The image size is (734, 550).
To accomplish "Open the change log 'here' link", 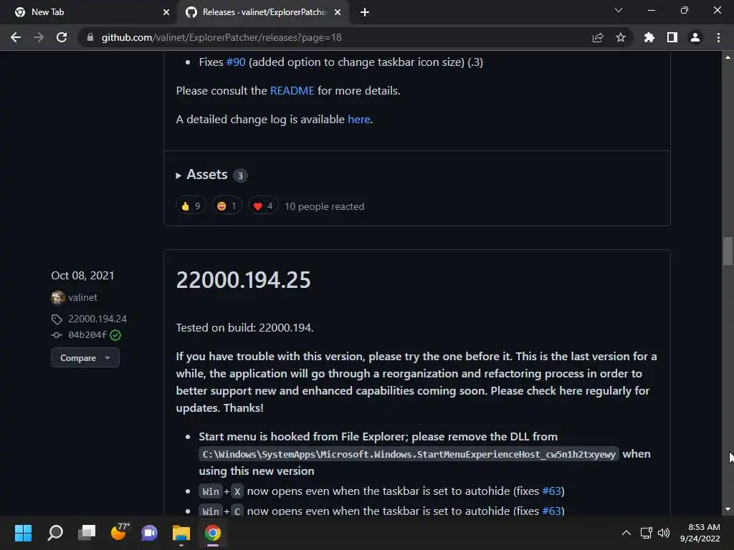I will [x=358, y=120].
